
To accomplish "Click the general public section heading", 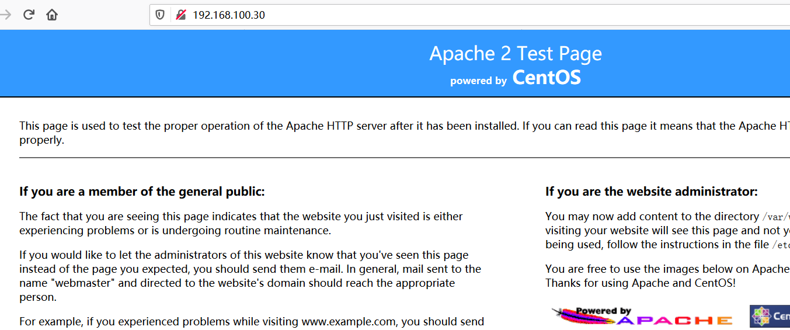I will pos(142,192).
